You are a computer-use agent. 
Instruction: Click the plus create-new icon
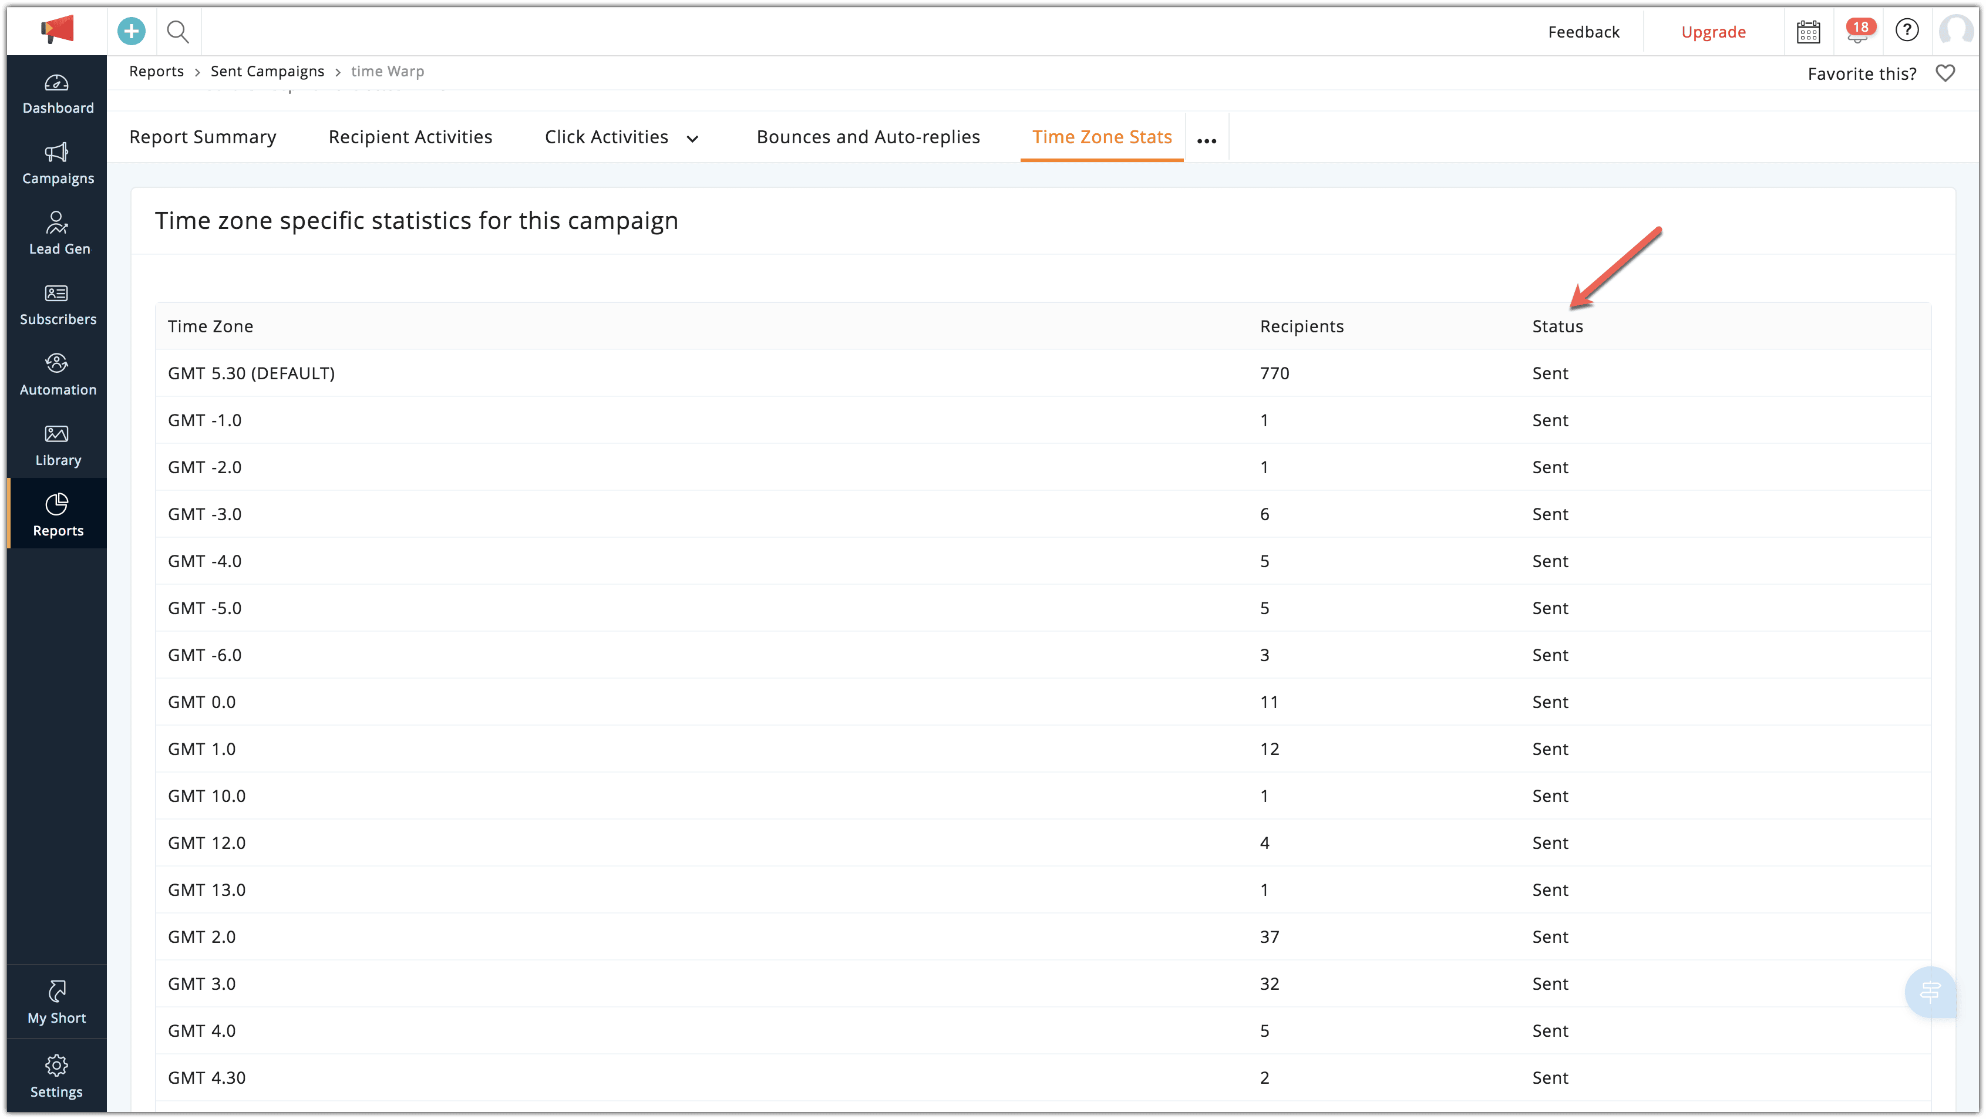coord(131,32)
